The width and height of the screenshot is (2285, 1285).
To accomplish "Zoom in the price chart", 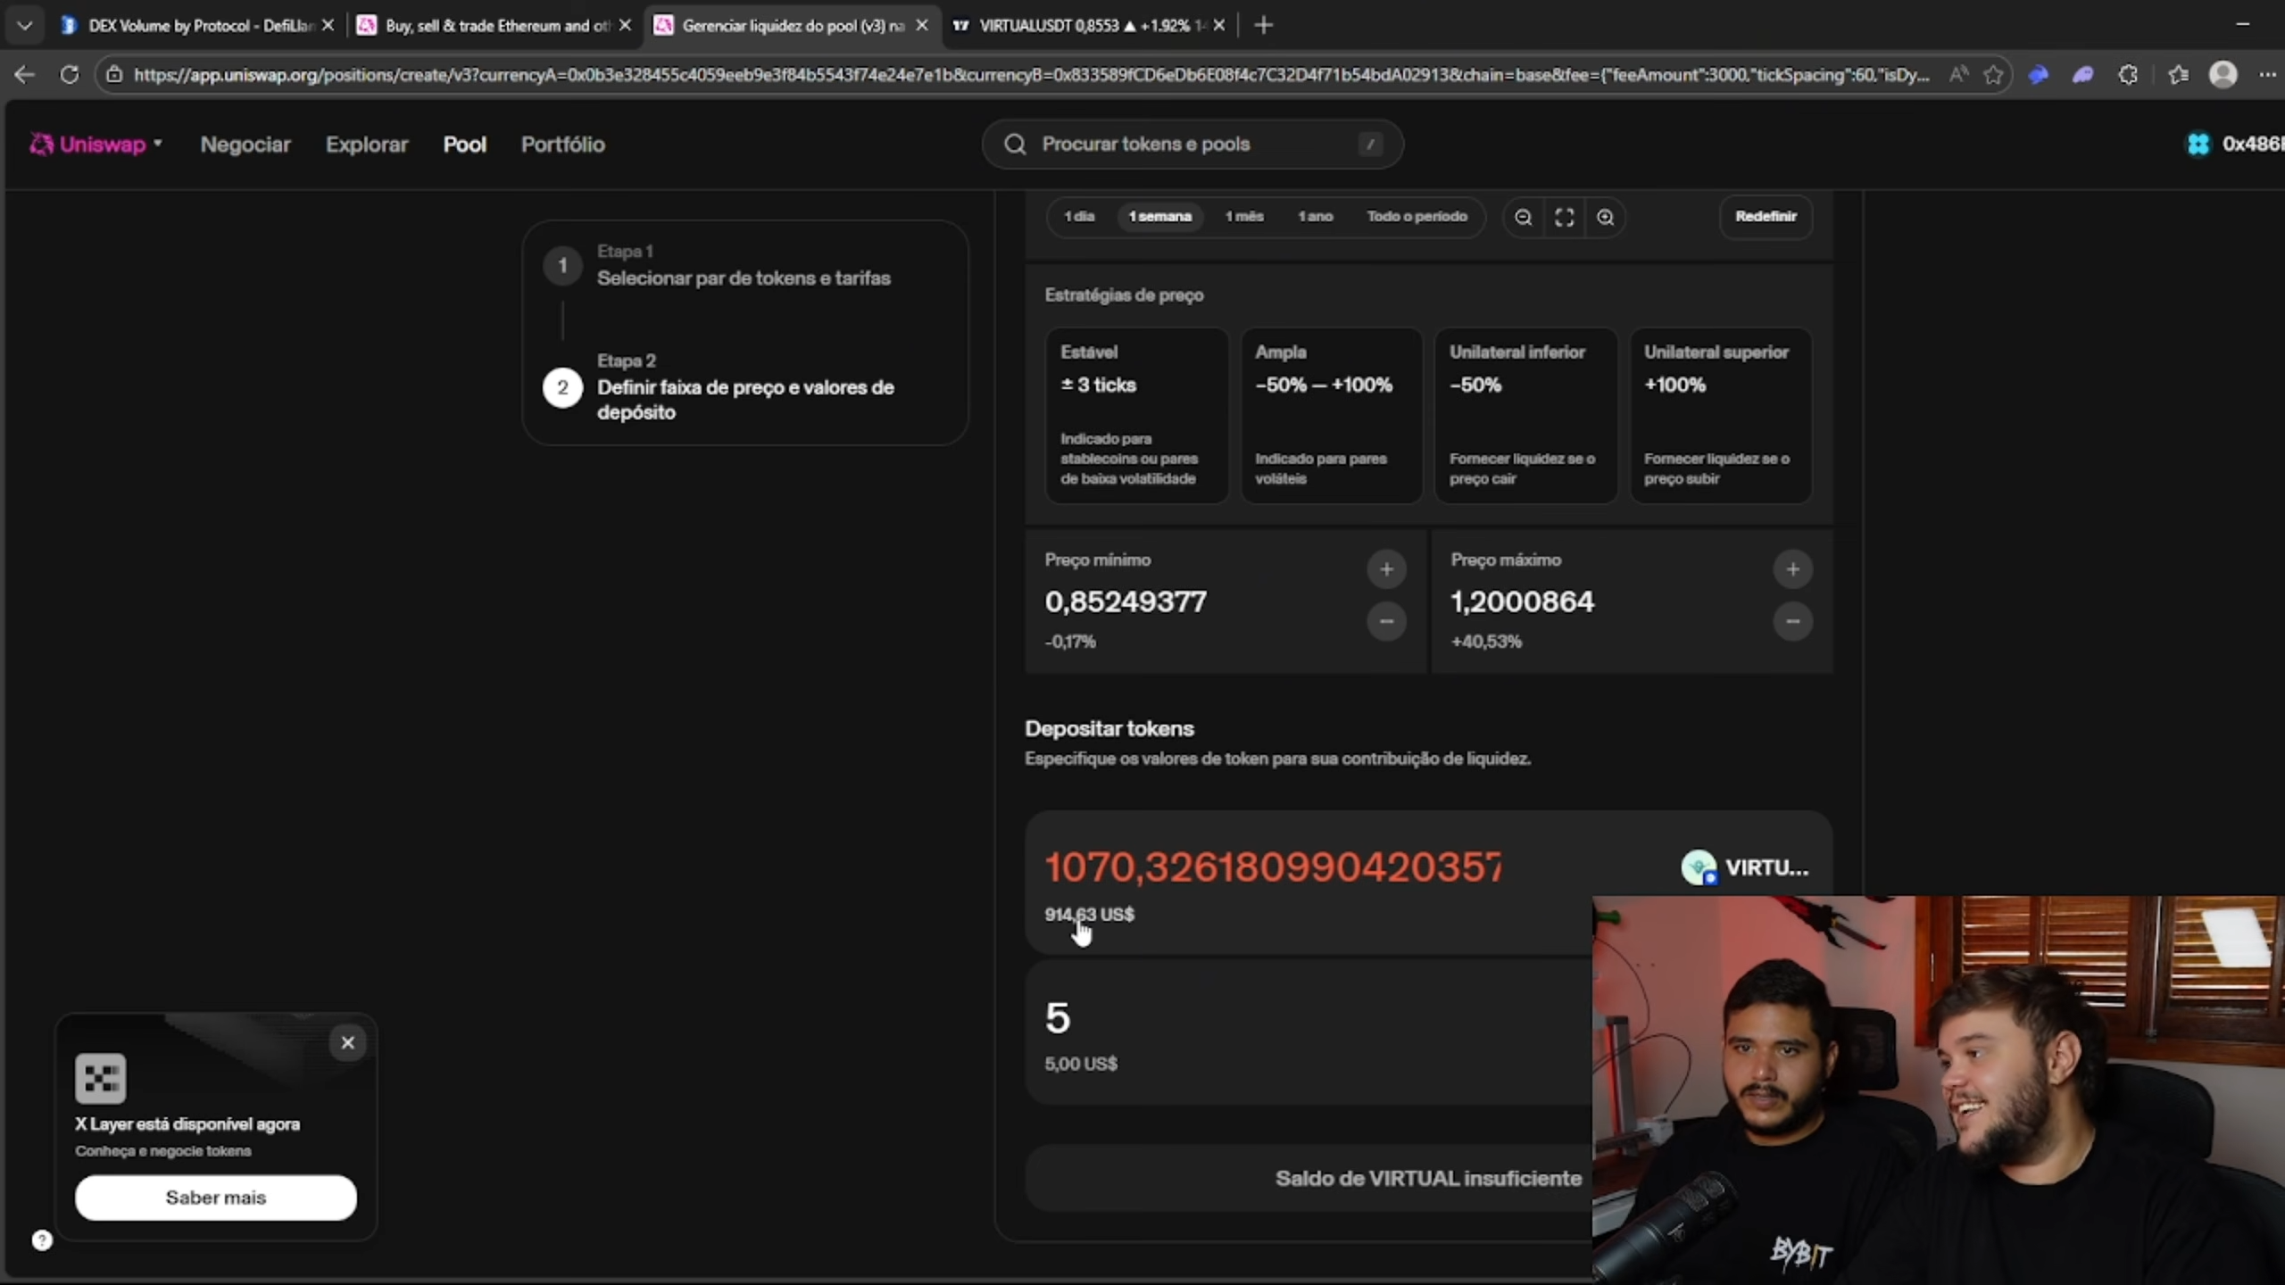I will [1605, 218].
